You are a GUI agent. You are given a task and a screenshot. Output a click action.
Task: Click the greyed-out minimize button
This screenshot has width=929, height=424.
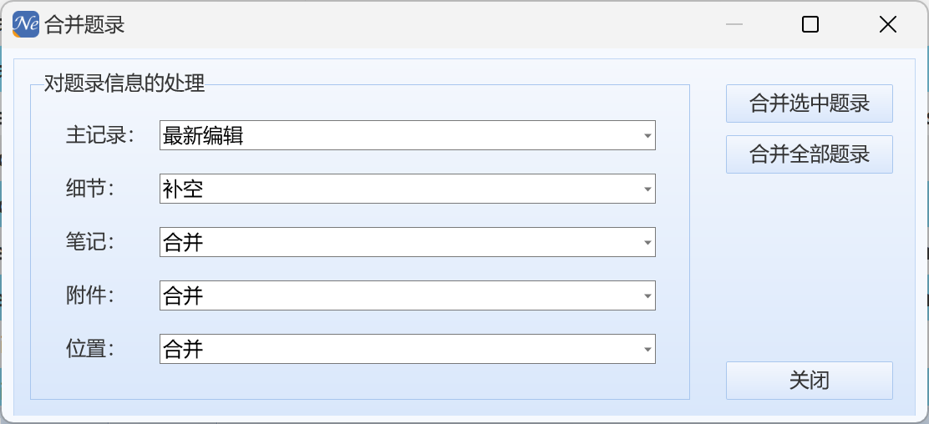coord(734,25)
